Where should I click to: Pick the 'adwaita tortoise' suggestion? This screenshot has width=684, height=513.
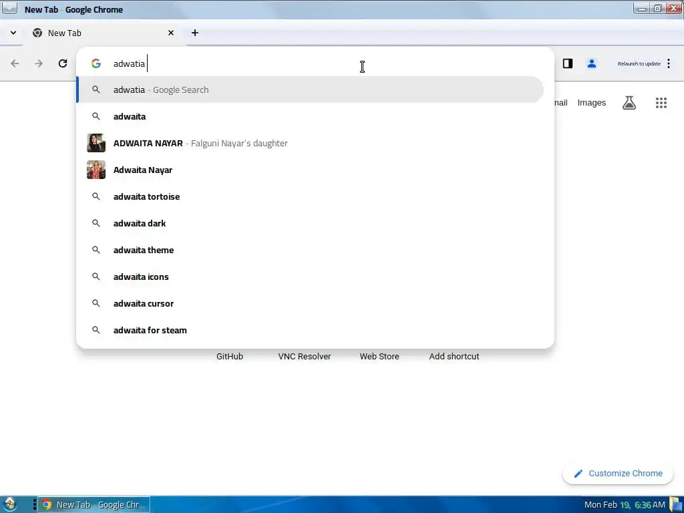click(x=311, y=197)
